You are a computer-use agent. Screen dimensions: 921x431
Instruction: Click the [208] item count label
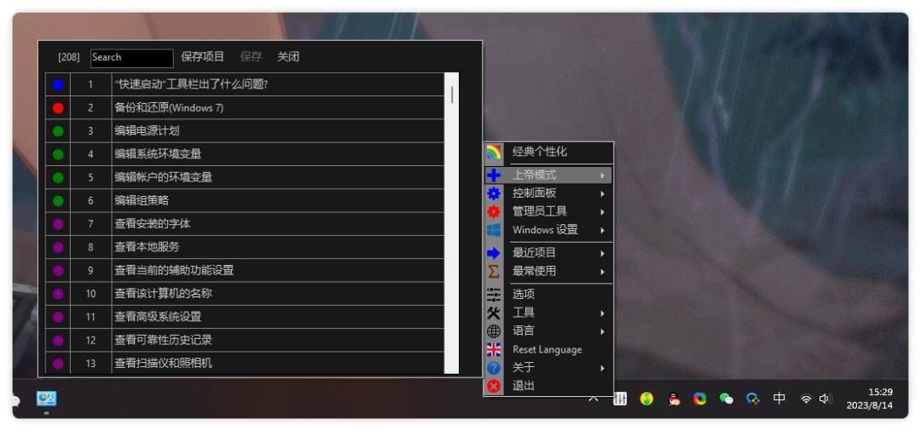tap(69, 57)
